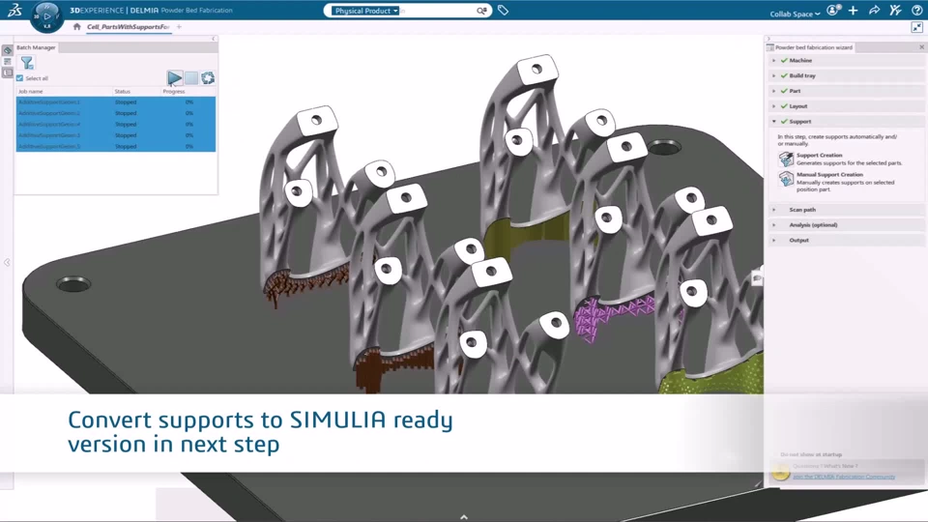Open the tools icon beside share
This screenshot has width=928, height=522.
coord(895,10)
